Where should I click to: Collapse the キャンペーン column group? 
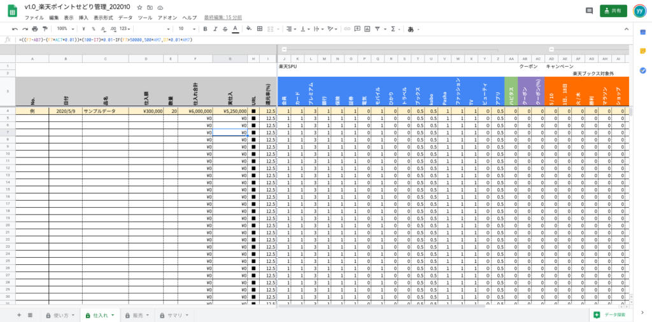pyautogui.click(x=551, y=50)
